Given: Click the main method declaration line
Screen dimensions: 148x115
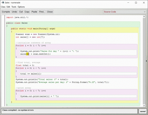Looking at the screenshot, I should click(33, 29).
